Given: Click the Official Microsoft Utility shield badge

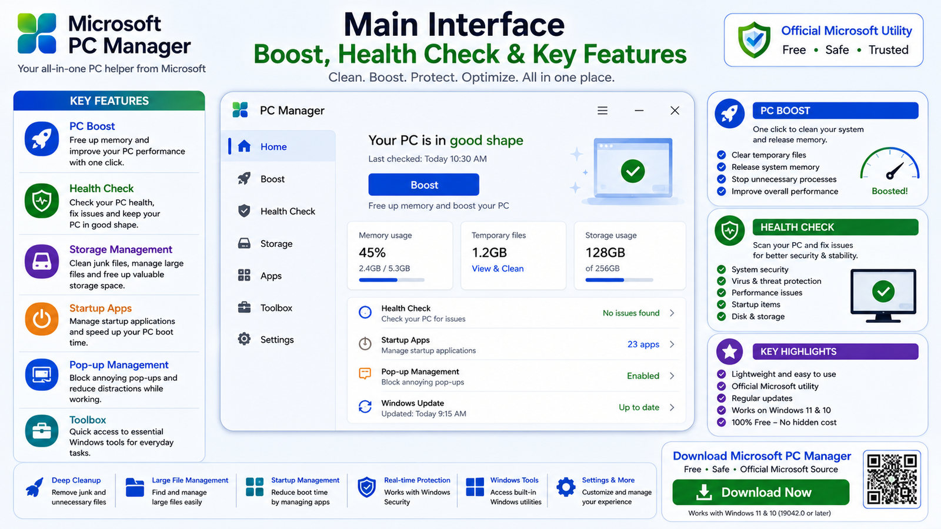Looking at the screenshot, I should [755, 40].
